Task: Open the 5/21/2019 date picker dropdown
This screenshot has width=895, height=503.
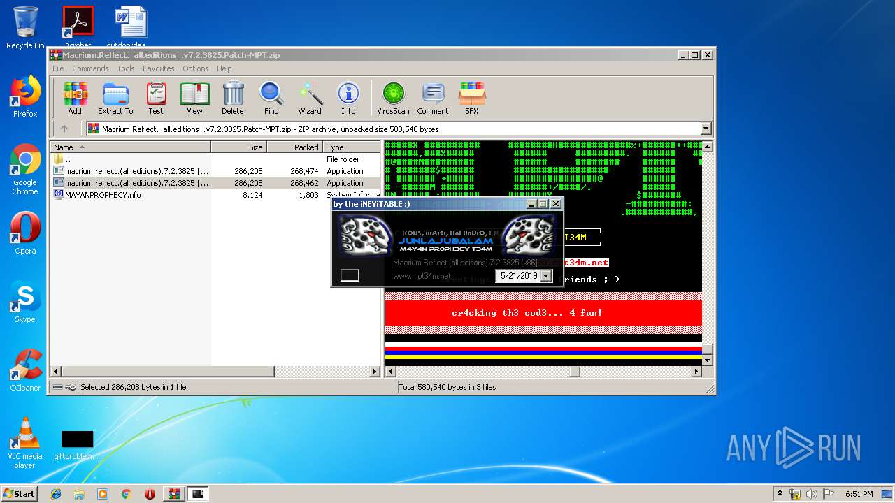Action: coord(546,276)
